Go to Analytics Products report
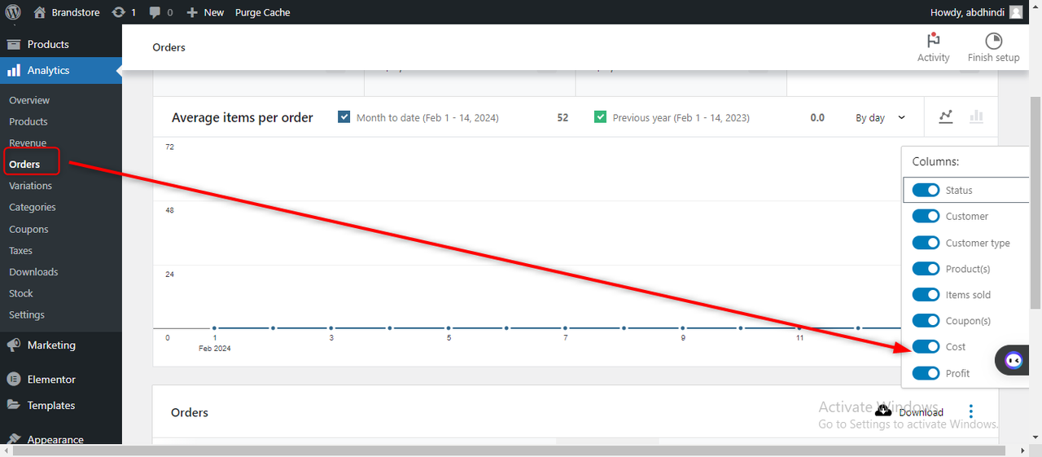 coord(28,121)
